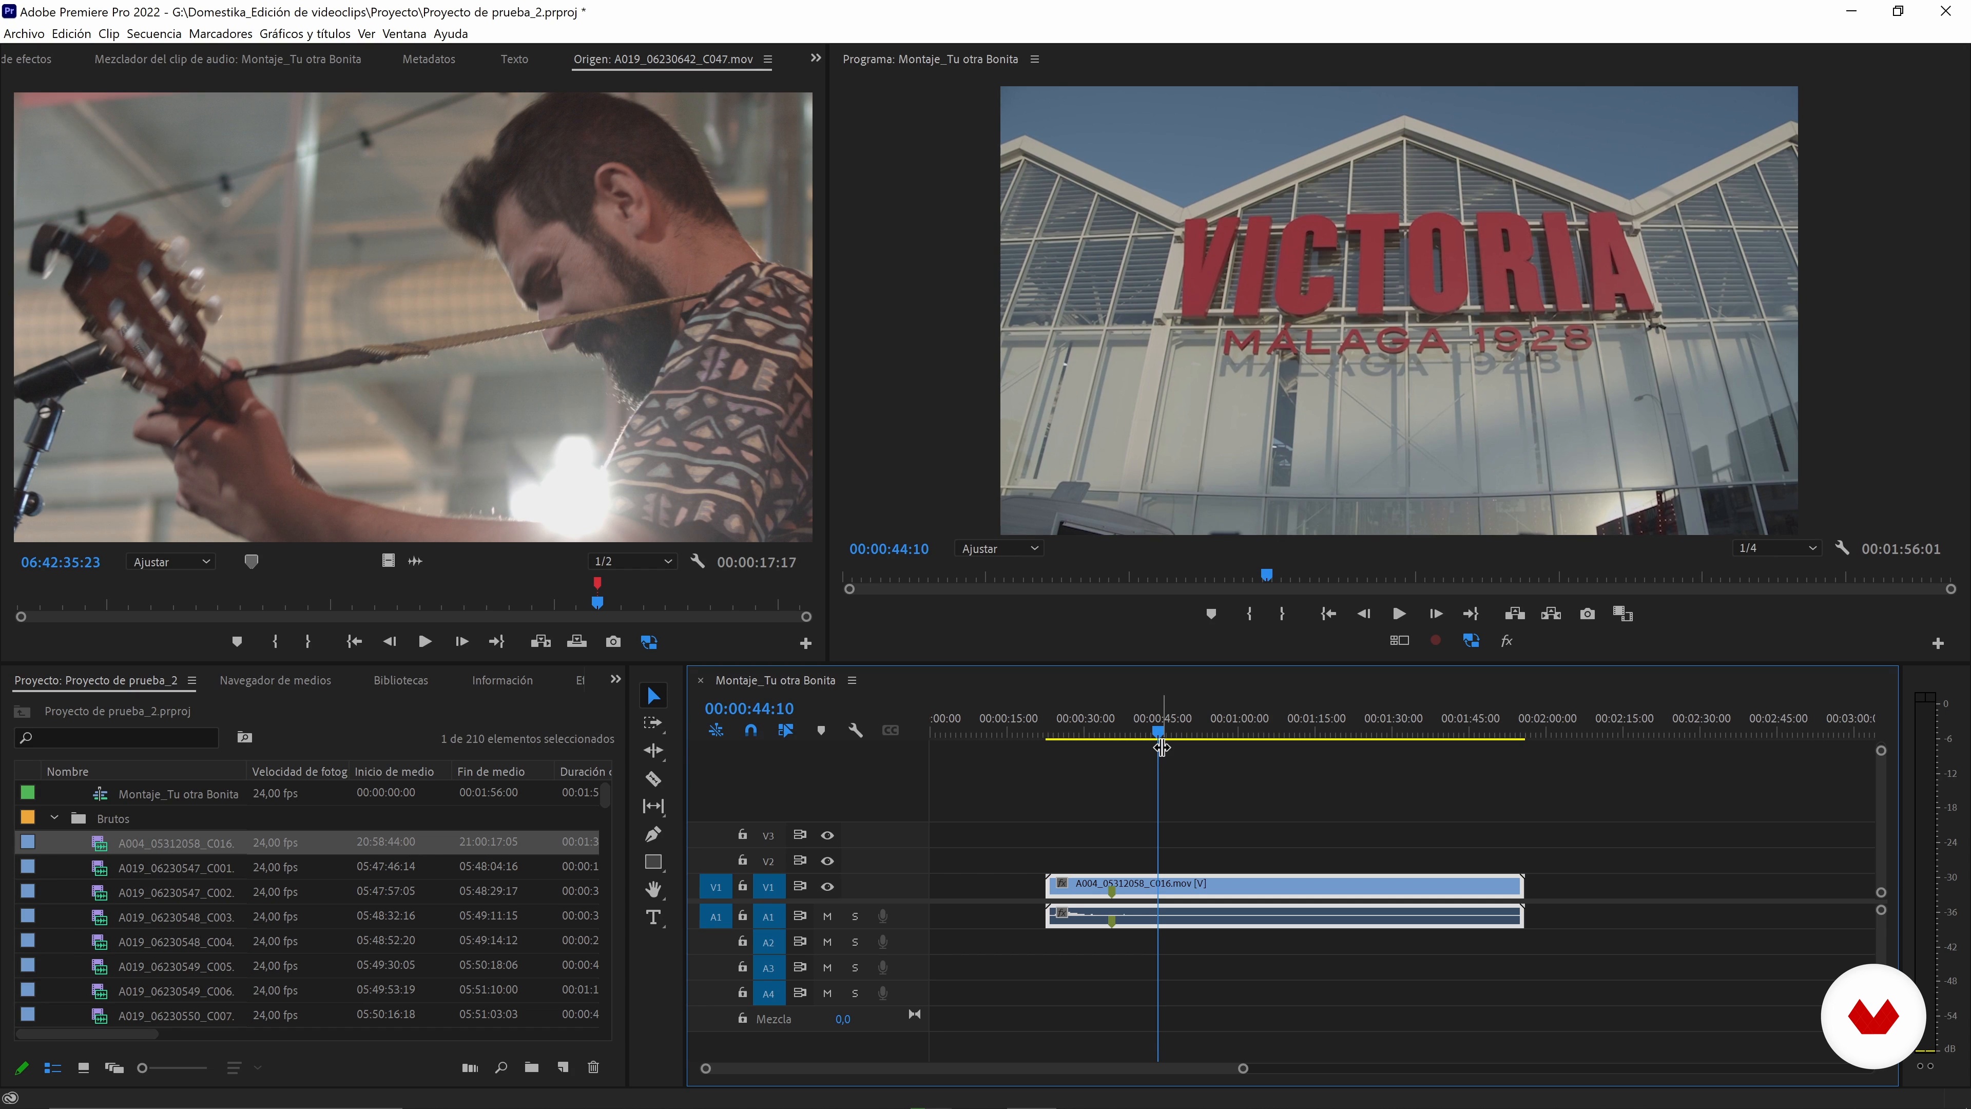The height and width of the screenshot is (1109, 1971).
Task: Select the Type tool
Action: (653, 917)
